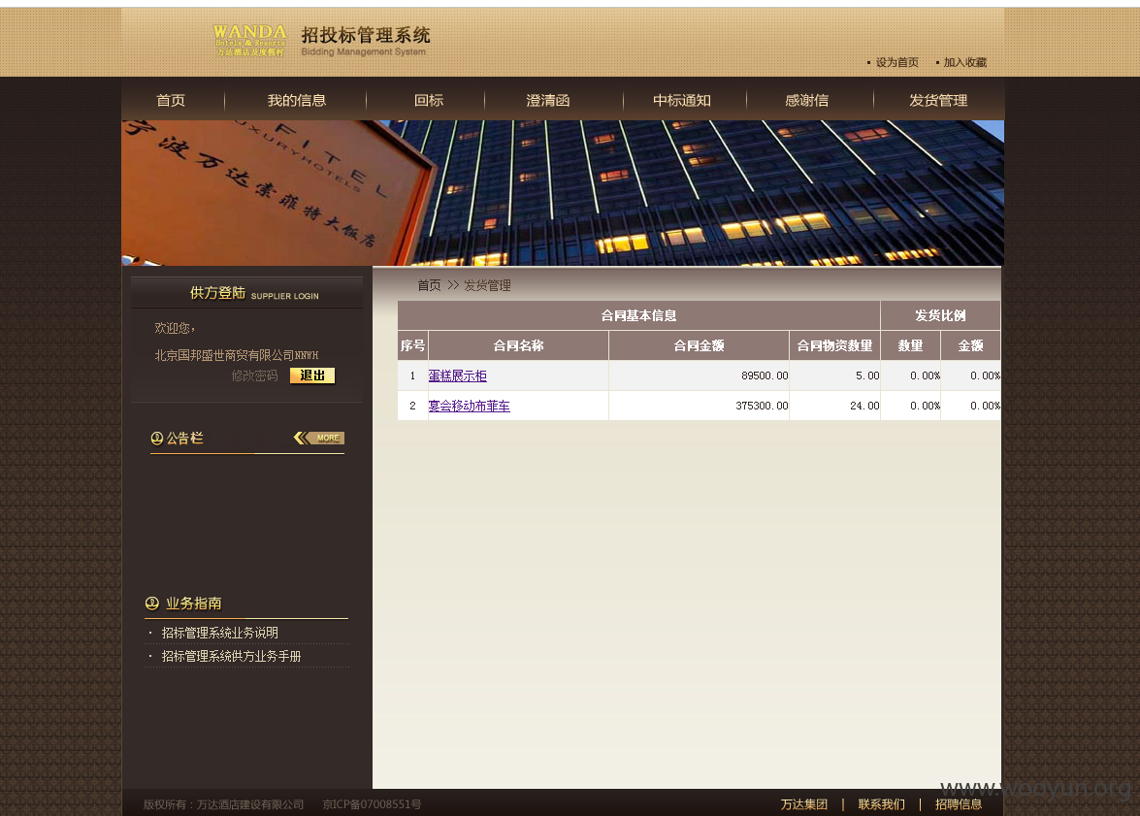The height and width of the screenshot is (816, 1140).
Task: Click the 公告栏 heading icon
Action: pyautogui.click(x=157, y=438)
